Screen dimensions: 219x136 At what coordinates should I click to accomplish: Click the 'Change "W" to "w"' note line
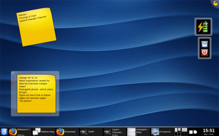28,78
